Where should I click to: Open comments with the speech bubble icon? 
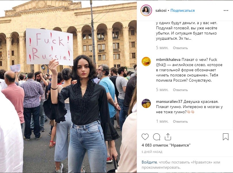tap(157, 137)
